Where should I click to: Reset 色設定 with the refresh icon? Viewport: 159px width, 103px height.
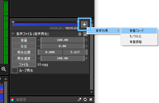coord(85,99)
